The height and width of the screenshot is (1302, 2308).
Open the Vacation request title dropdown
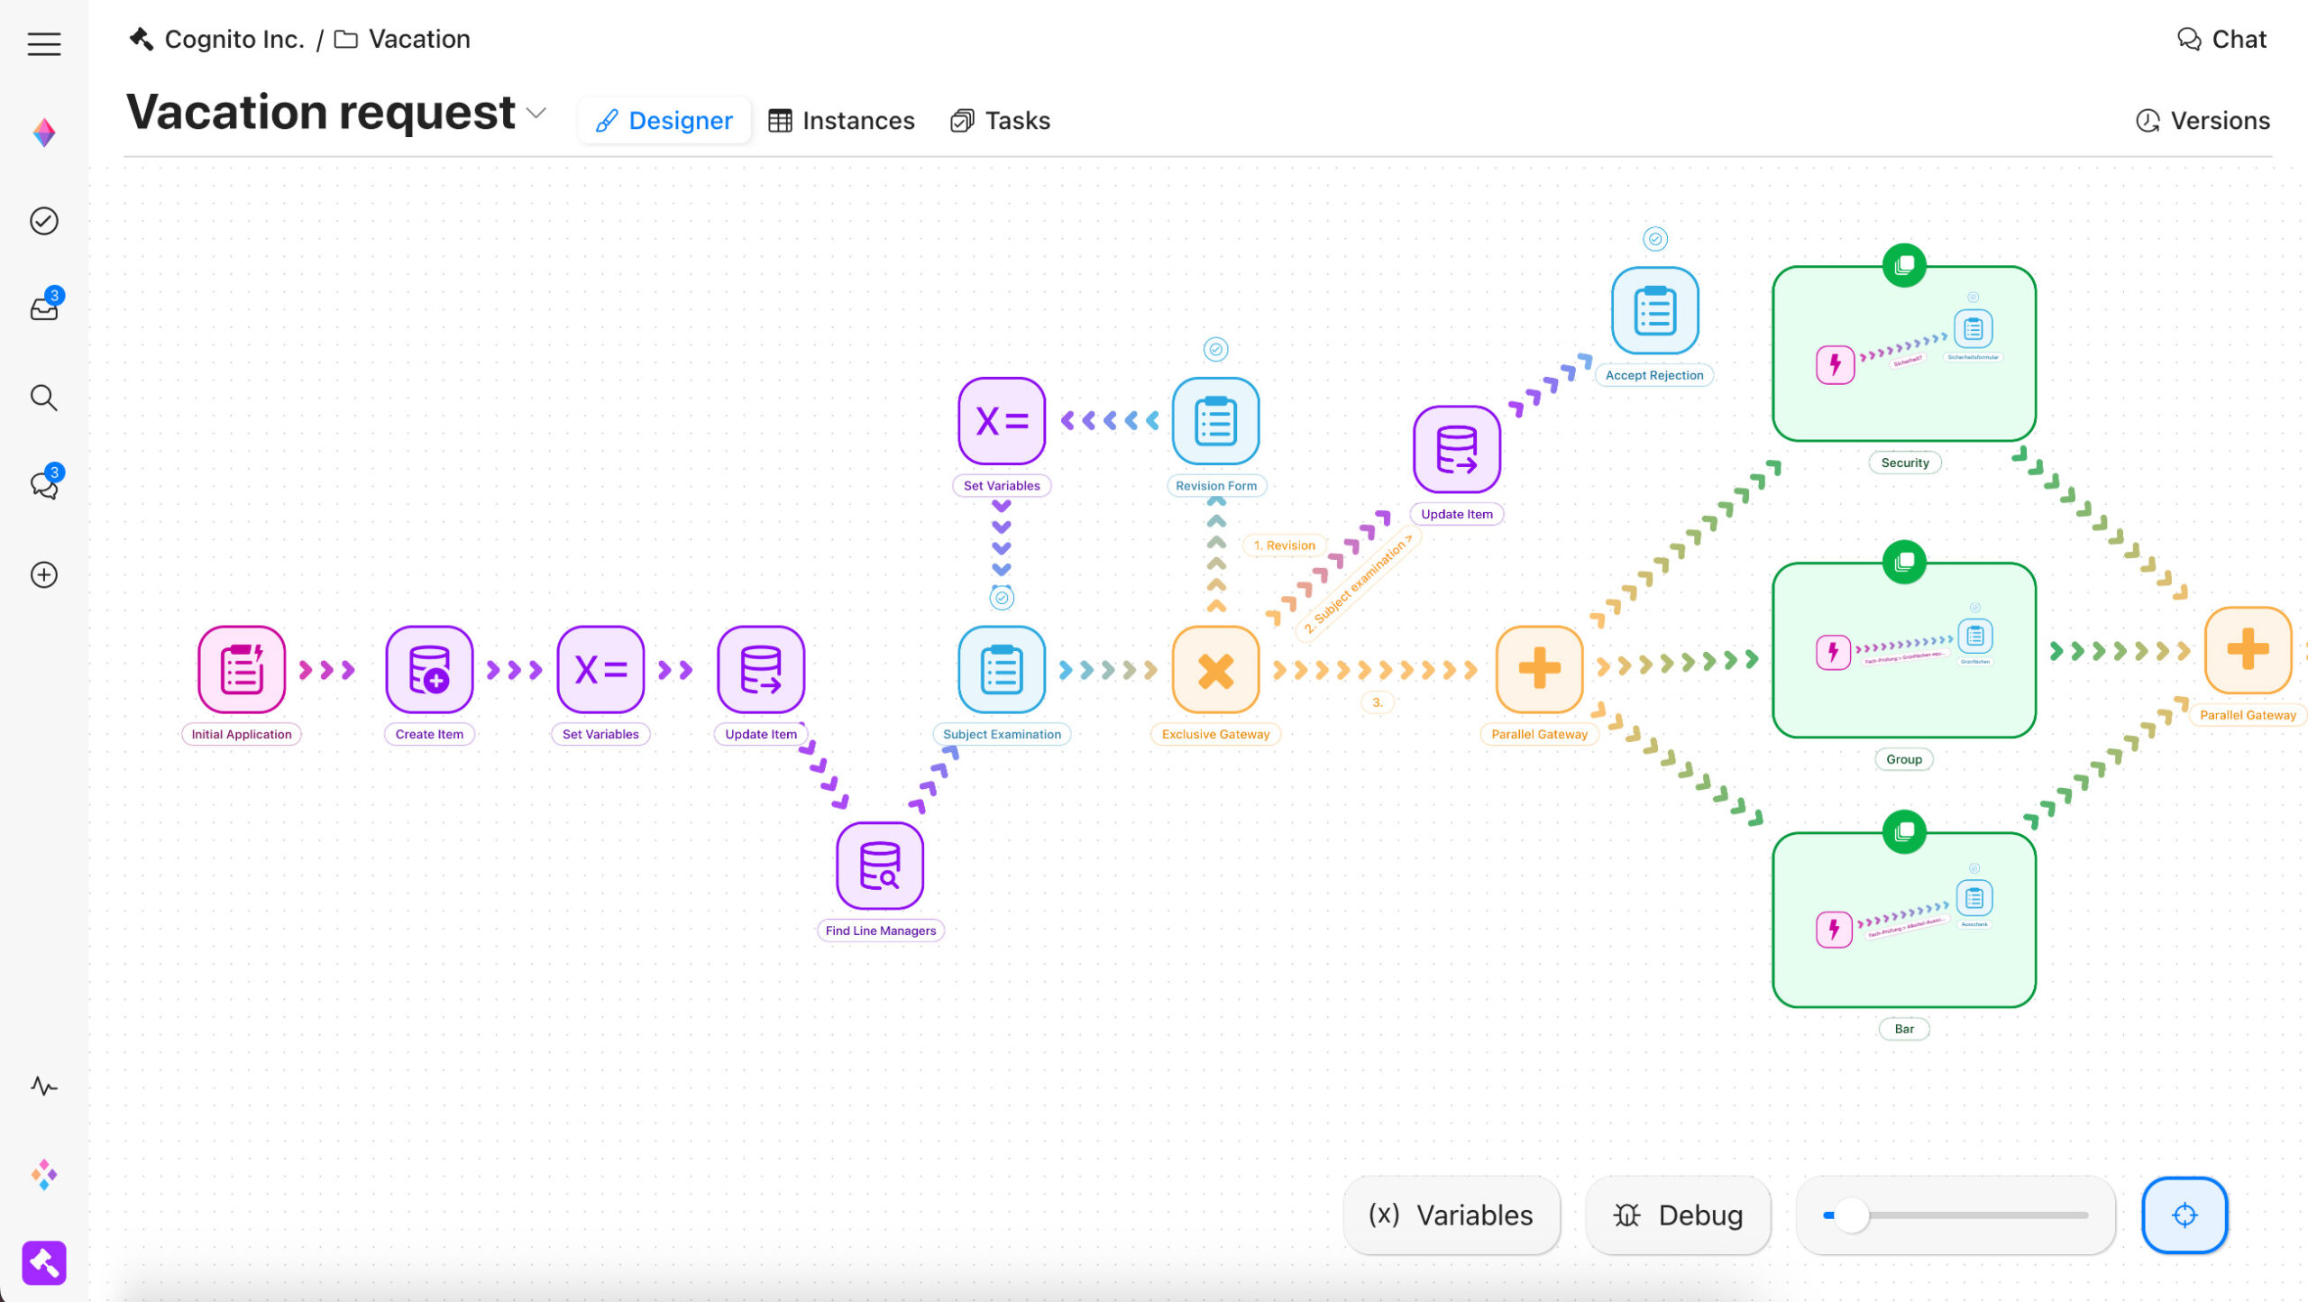point(536,114)
